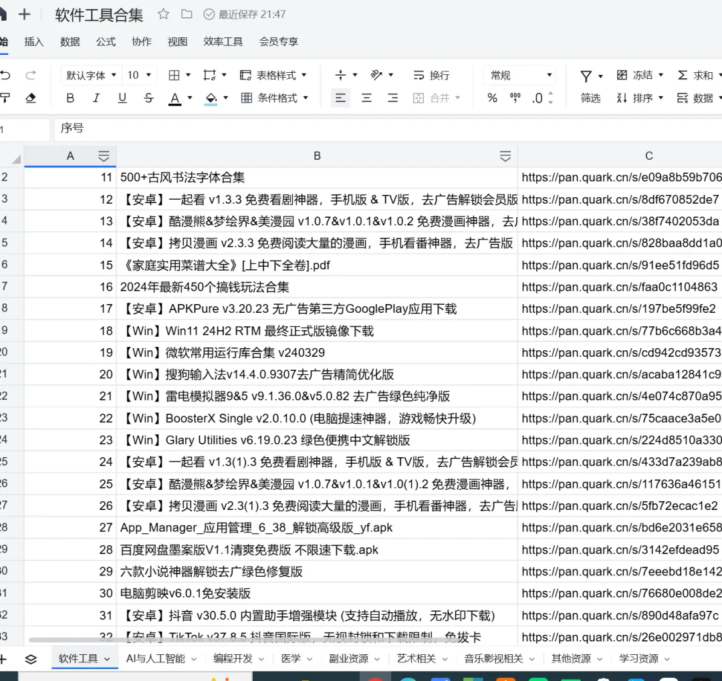The image size is (722, 681).
Task: Click the redo arrow icon
Action: pos(31,75)
